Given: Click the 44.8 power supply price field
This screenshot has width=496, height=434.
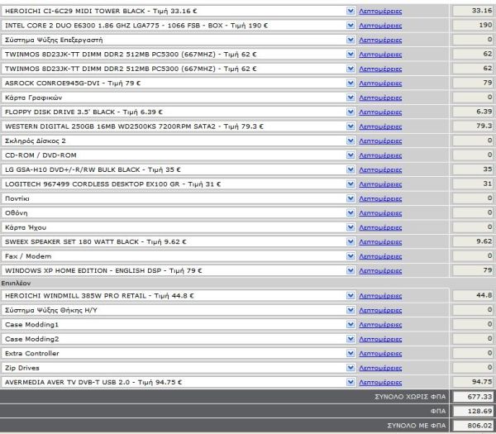Looking at the screenshot, I should (473, 295).
